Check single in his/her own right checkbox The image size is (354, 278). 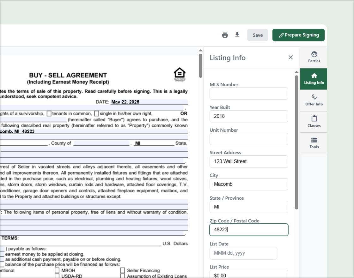[97, 113]
